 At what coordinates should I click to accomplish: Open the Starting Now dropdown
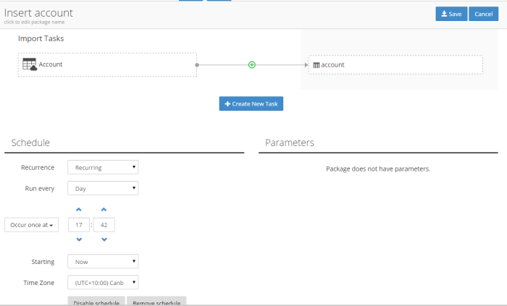click(x=102, y=261)
